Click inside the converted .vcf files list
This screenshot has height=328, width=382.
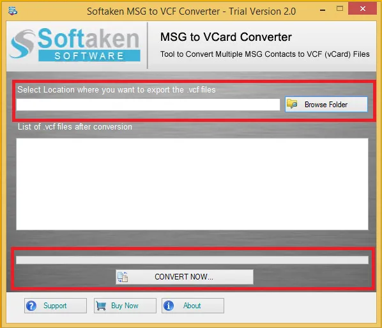point(192,184)
